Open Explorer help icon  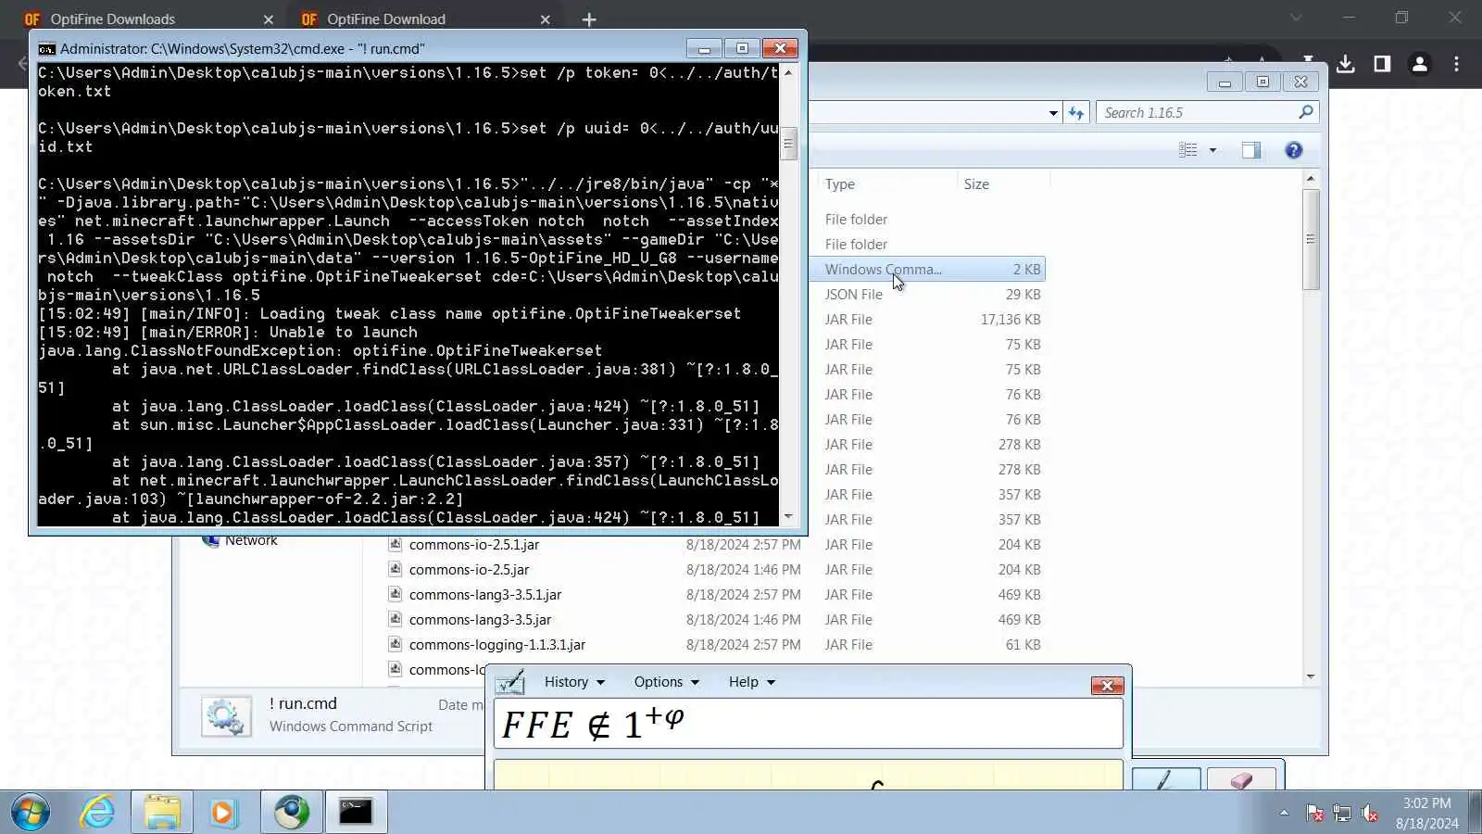click(1294, 150)
